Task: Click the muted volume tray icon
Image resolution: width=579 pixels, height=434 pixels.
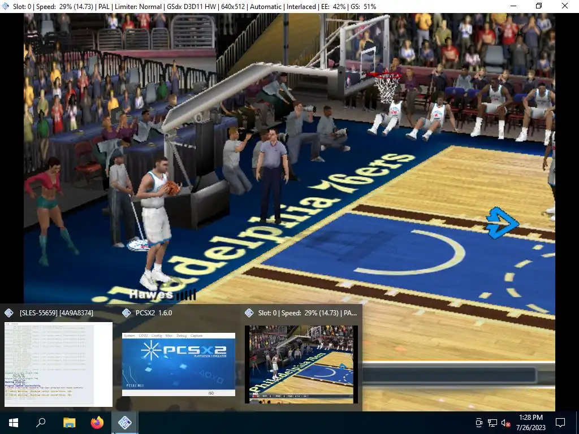Action: [505, 423]
